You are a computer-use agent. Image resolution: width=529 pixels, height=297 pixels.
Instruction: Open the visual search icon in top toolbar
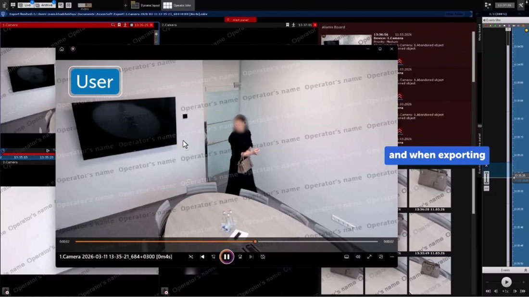coord(61,5)
